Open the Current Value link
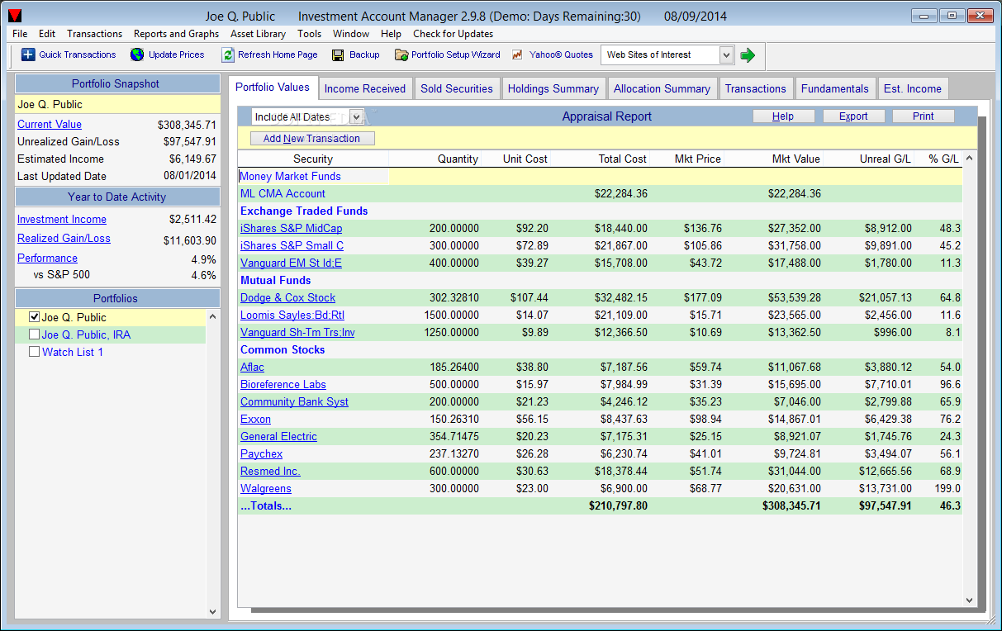Image resolution: width=1002 pixels, height=631 pixels. coord(50,125)
